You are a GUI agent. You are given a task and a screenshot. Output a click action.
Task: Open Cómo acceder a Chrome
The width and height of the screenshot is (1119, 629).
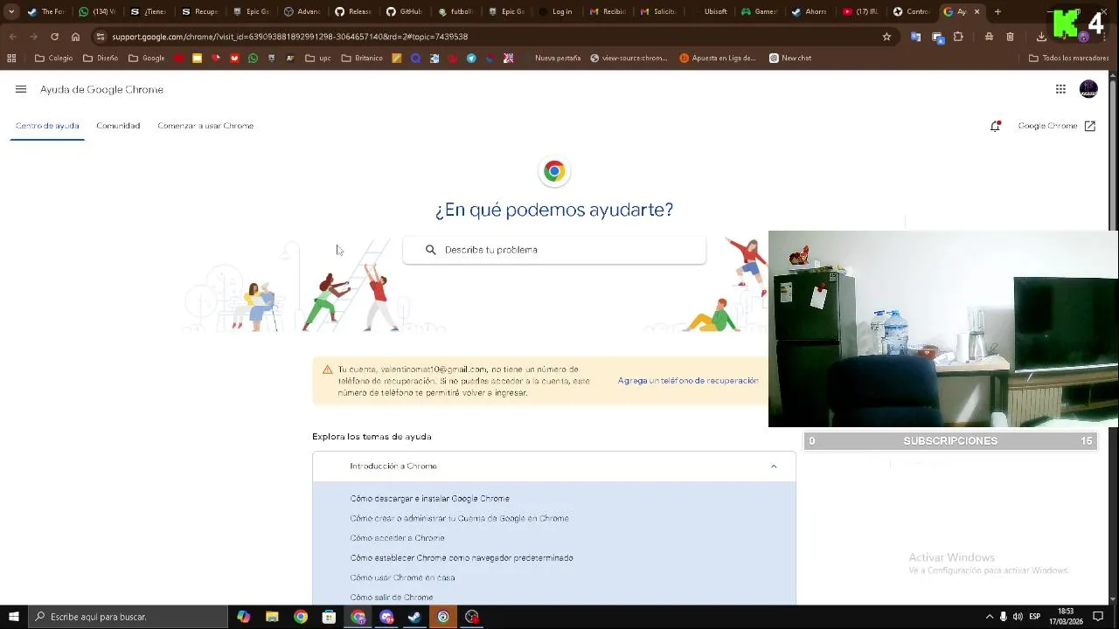click(397, 538)
